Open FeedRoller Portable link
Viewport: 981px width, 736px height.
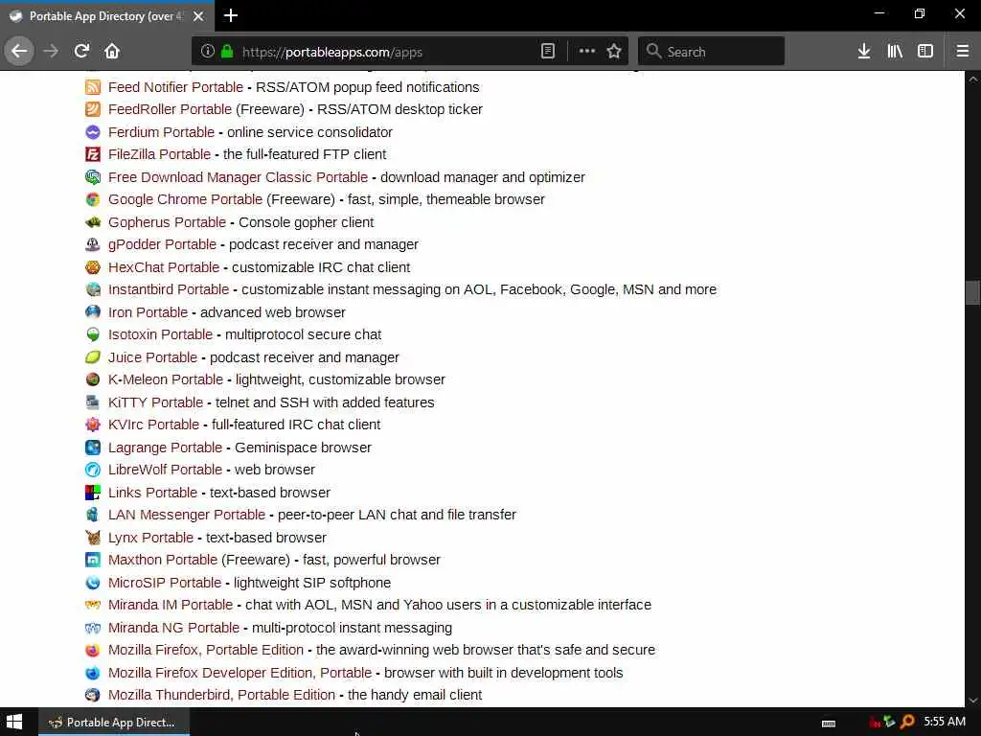coord(171,109)
